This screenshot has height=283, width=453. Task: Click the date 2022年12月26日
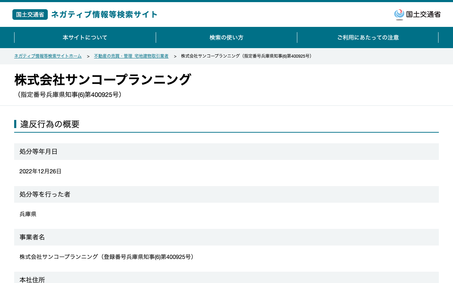point(40,171)
